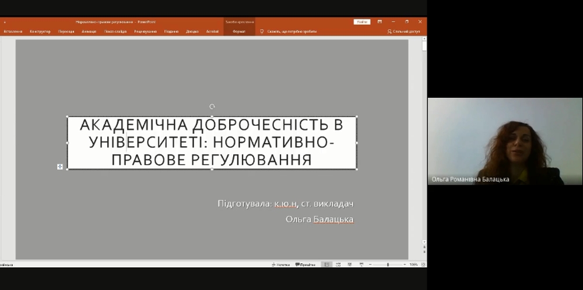This screenshot has width=583, height=290.
Task: Open the Формат drawing tools tab
Action: coord(239,31)
